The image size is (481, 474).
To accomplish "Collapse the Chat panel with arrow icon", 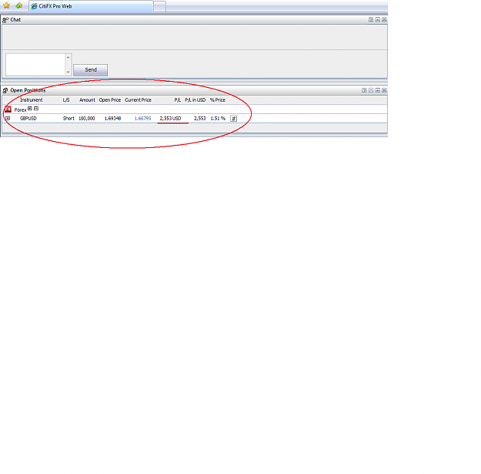I will pos(378,20).
